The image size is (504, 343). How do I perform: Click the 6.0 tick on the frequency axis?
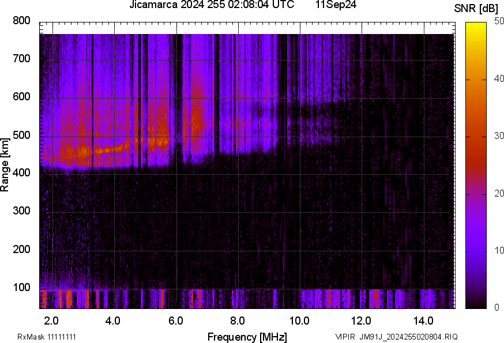coord(176,320)
